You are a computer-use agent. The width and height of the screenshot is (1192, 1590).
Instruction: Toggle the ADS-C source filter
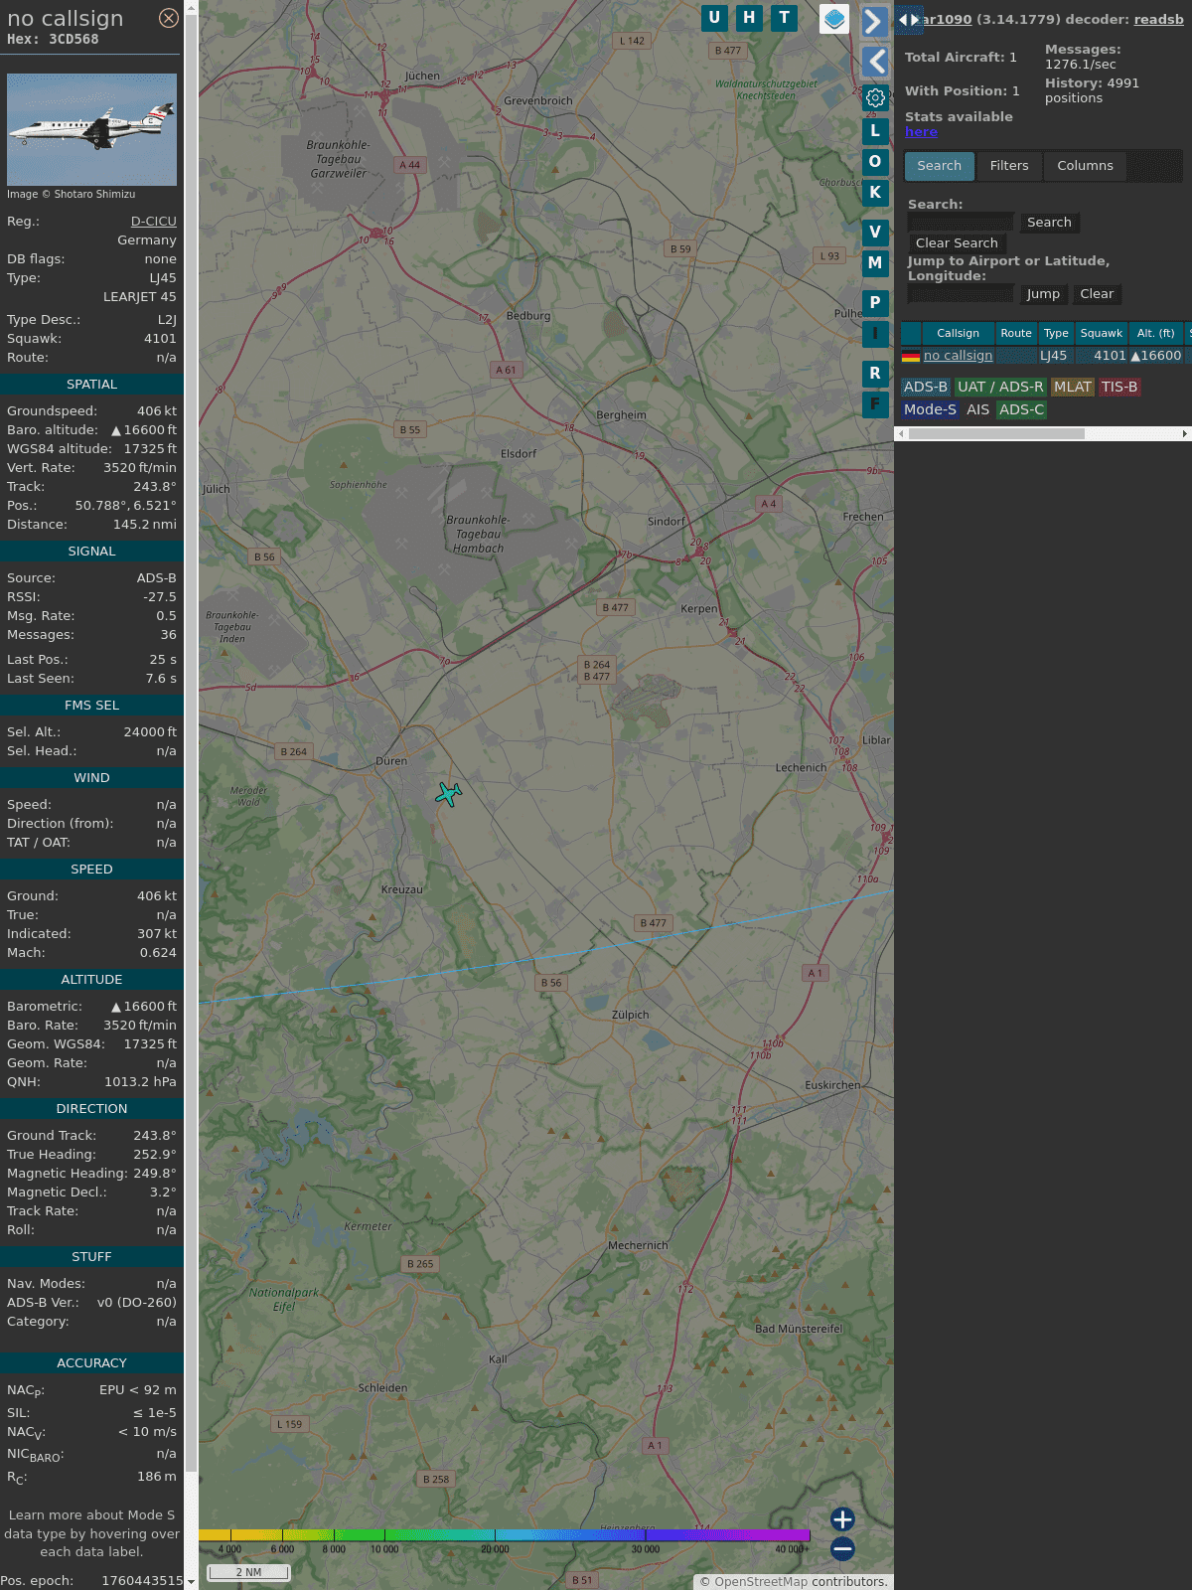pos(1021,410)
